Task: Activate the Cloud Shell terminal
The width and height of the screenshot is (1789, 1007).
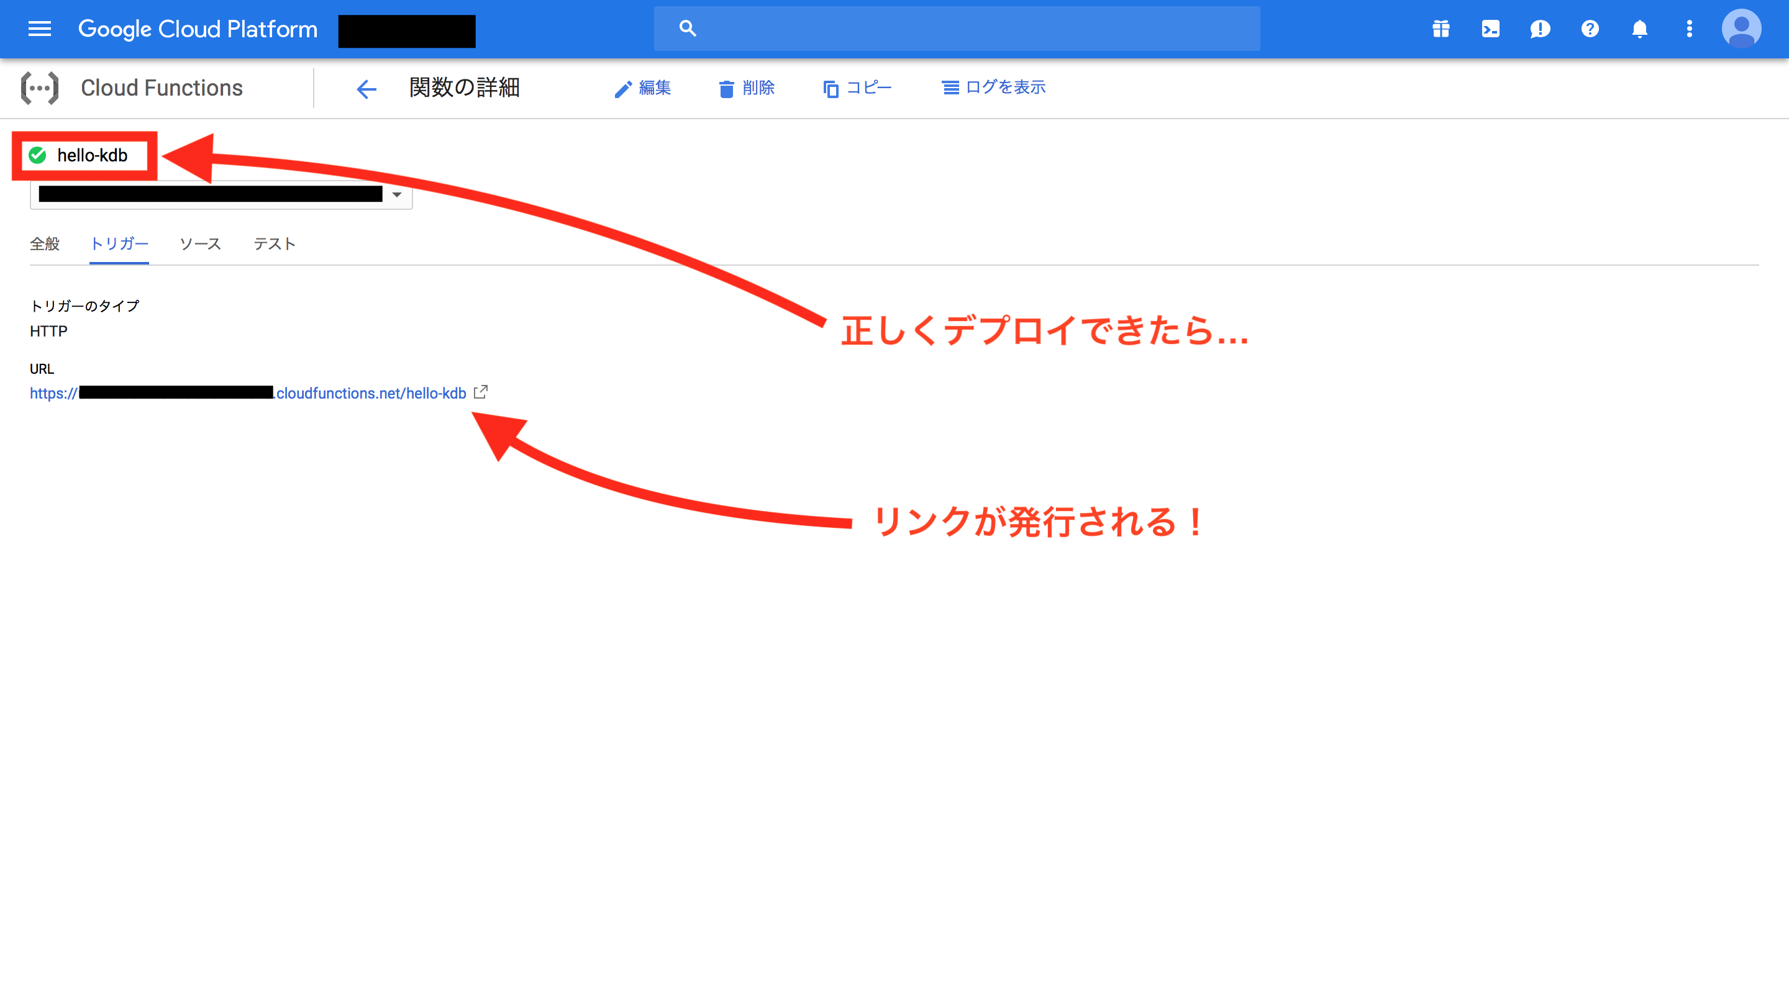Action: 1490,29
